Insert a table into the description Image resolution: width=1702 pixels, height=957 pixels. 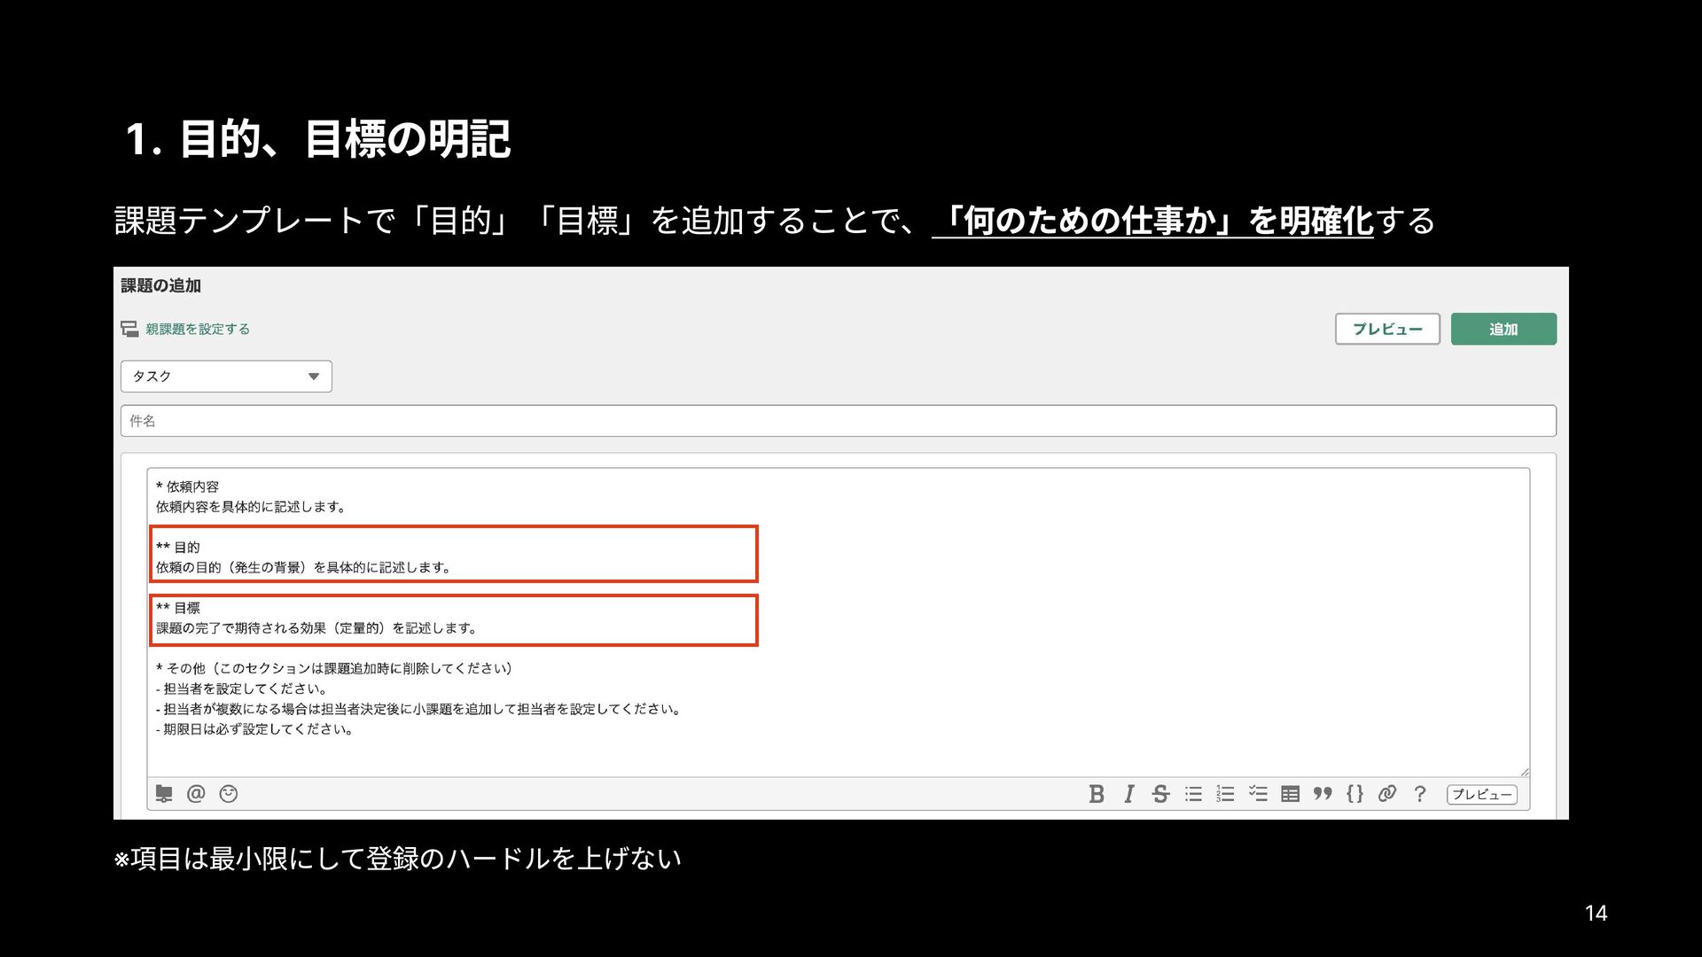(x=1291, y=794)
